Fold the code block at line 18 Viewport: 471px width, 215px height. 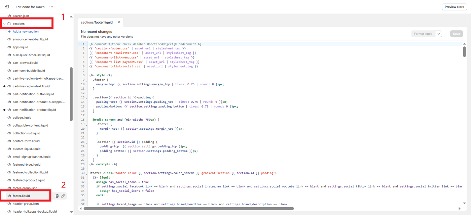click(x=86, y=120)
